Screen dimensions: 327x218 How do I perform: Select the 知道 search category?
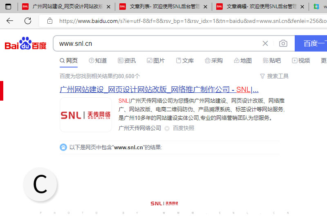[98, 61]
